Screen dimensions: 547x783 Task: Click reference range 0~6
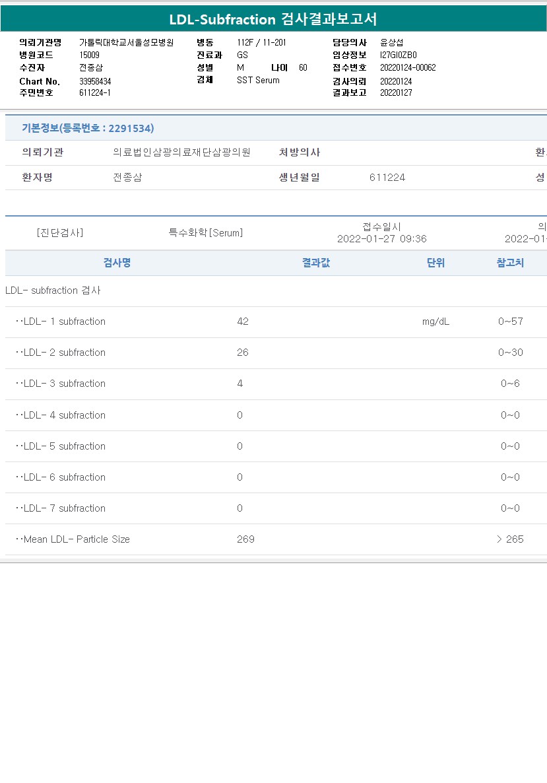510,384
